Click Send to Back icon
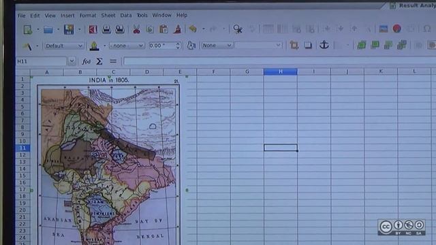Image resolution: width=436 pixels, height=245 pixels. coord(402,45)
